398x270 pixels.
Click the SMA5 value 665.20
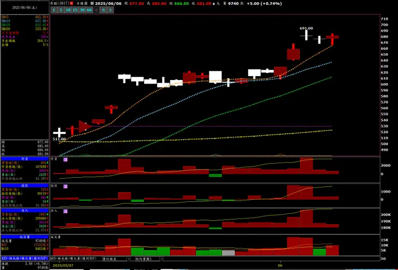(x=41, y=17)
